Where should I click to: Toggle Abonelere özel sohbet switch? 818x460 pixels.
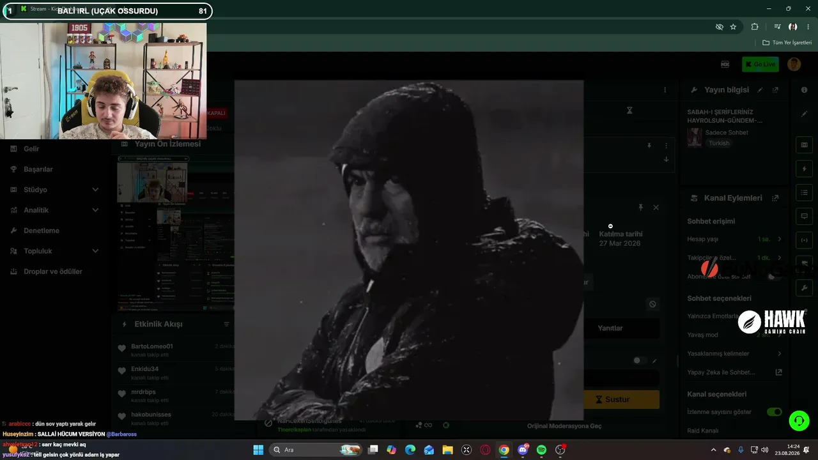tap(774, 276)
